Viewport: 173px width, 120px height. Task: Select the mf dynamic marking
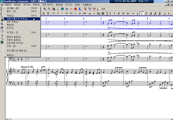coord(67,13)
